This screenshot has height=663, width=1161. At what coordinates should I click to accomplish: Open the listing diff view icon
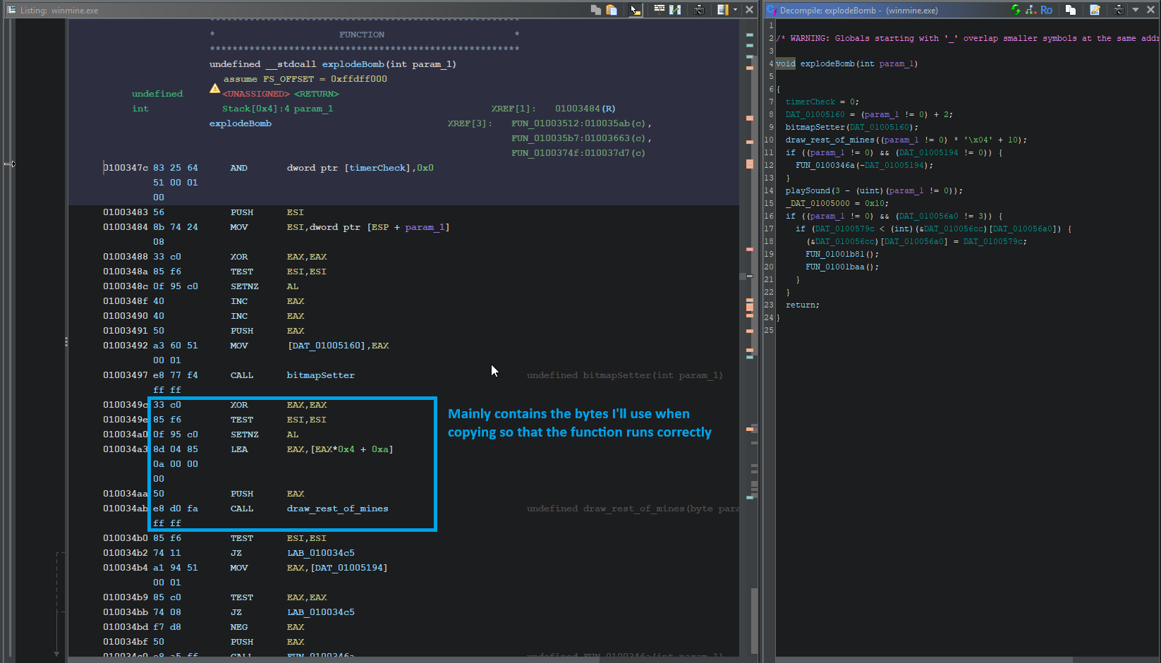point(675,10)
